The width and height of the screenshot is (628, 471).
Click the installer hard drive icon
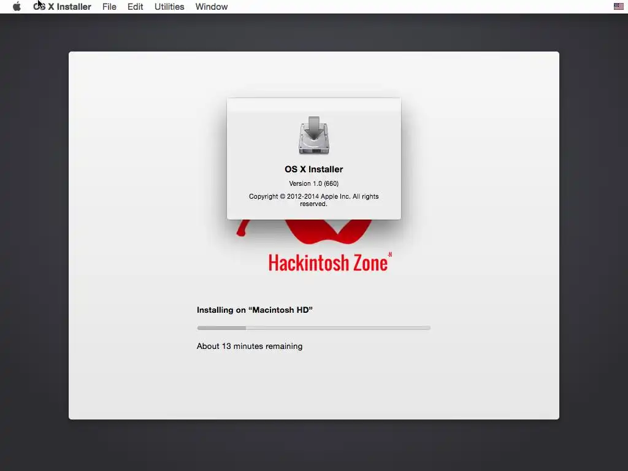pyautogui.click(x=314, y=136)
